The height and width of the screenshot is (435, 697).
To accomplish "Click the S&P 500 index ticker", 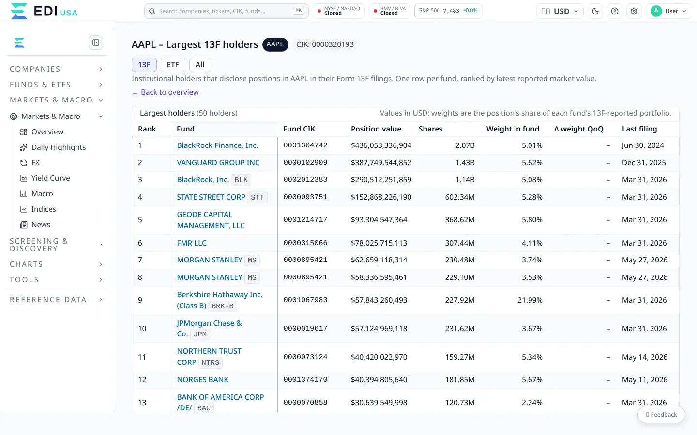I will (x=448, y=11).
